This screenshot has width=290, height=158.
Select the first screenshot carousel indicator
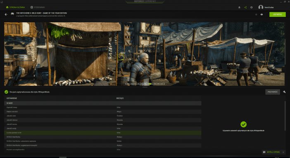click(x=126, y=84)
